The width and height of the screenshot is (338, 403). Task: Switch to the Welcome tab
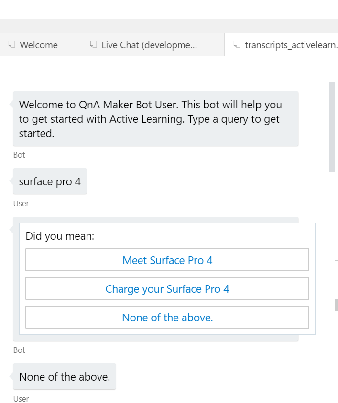click(x=41, y=44)
